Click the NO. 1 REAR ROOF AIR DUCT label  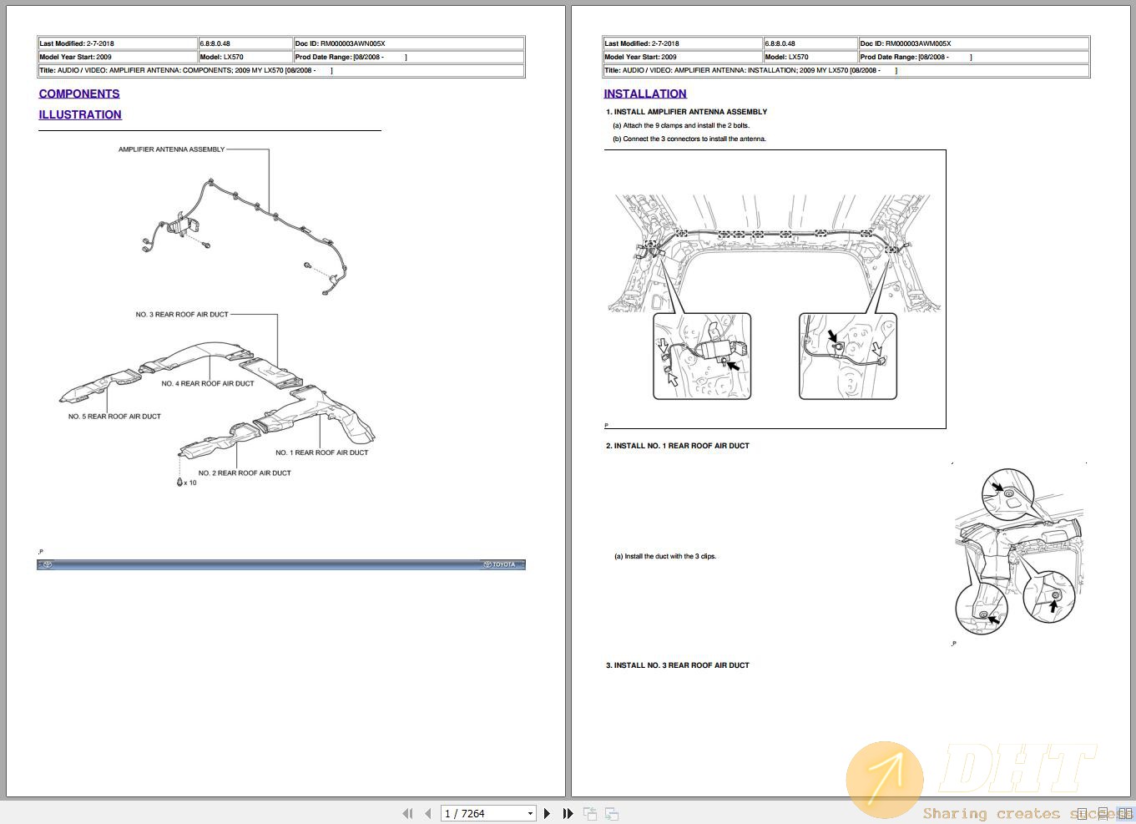pyautogui.click(x=321, y=452)
